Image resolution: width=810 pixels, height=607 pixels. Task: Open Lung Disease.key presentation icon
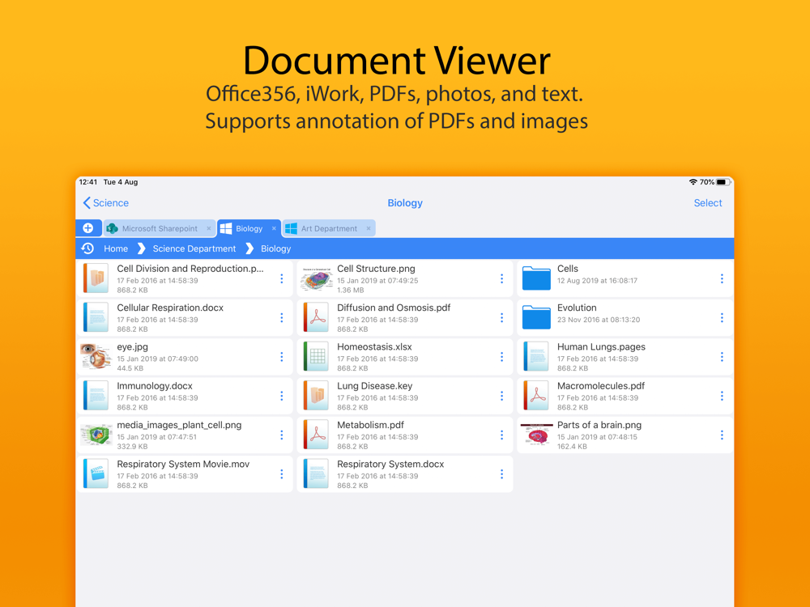click(316, 396)
